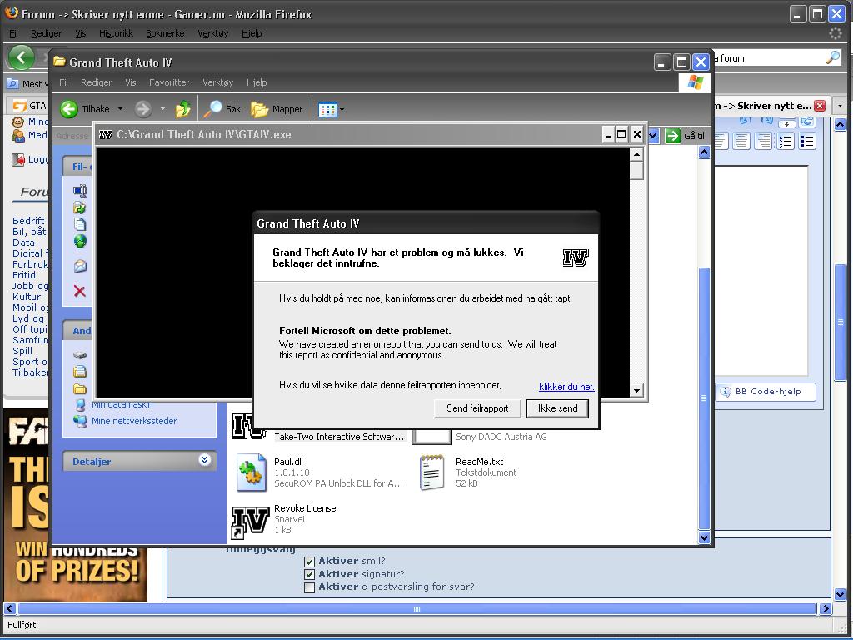Open the 'klikker du her' link

click(566, 387)
